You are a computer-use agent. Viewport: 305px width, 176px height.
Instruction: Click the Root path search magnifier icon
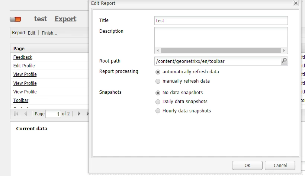point(284,61)
